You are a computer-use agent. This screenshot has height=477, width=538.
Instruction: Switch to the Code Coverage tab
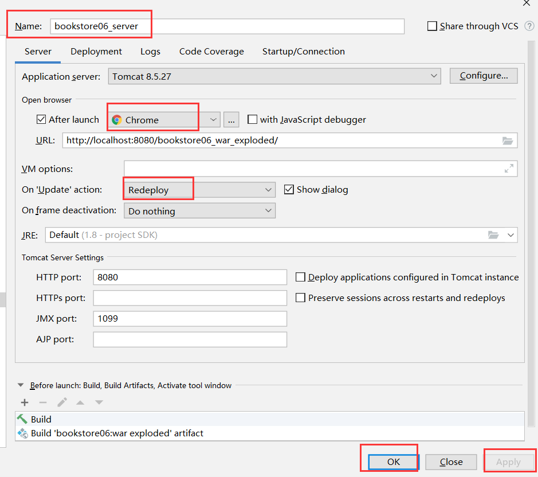(211, 52)
